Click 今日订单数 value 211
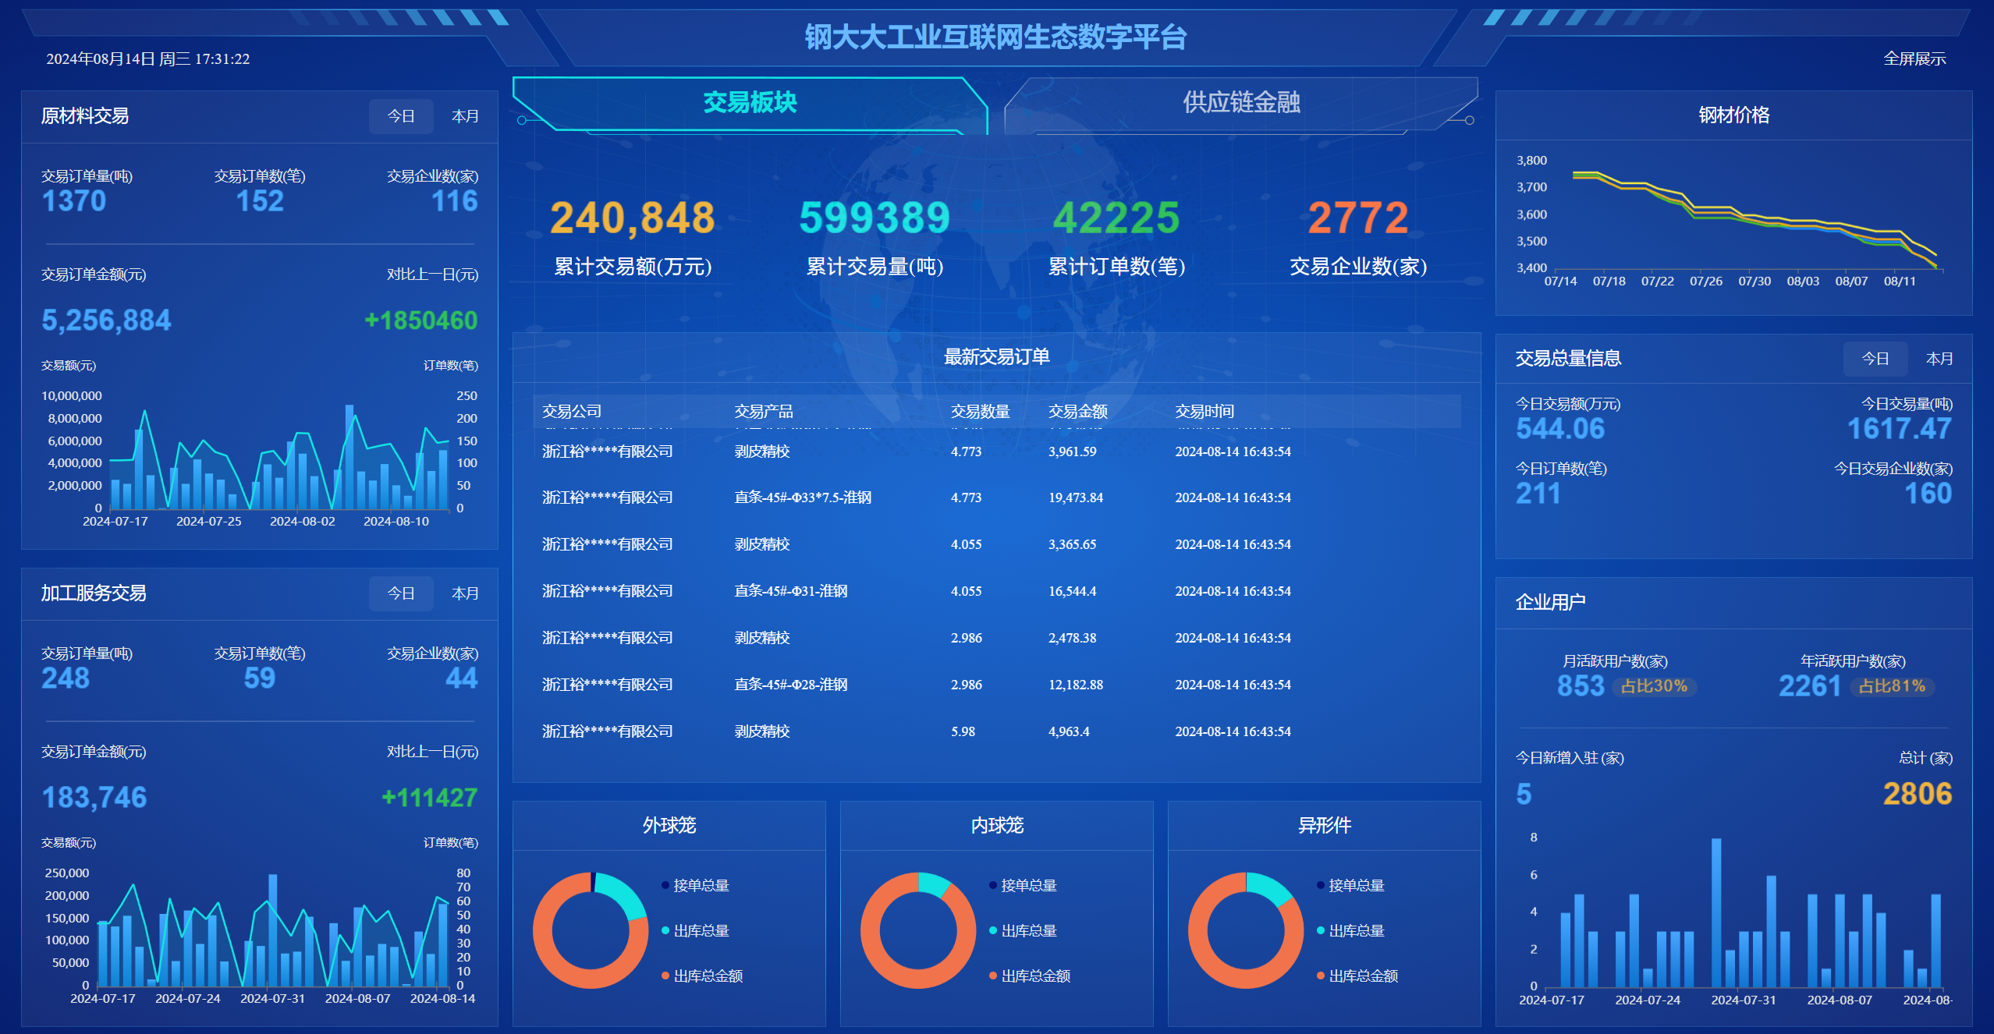 (1538, 494)
